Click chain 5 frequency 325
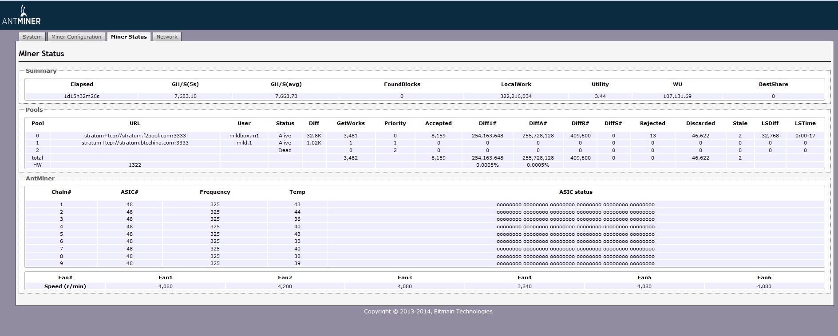Screen dimensions: 838x336 point(215,234)
